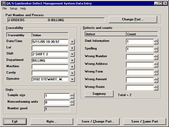Expand the Shift dropdown list

73,54
